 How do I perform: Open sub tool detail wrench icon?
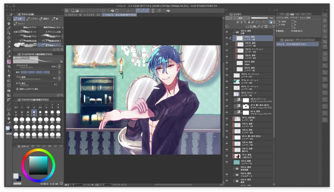click(x=62, y=95)
